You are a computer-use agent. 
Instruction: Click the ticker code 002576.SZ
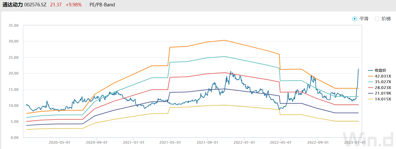tap(35, 5)
